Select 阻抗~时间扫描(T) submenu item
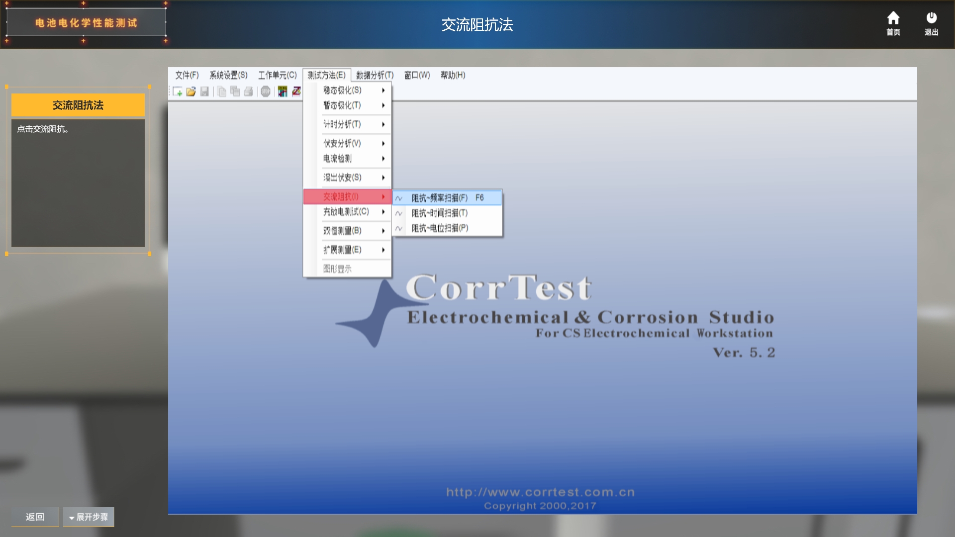 (x=447, y=213)
